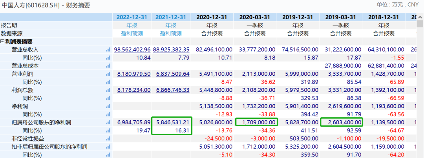Select the 2022-12-31 column header

(132, 17)
